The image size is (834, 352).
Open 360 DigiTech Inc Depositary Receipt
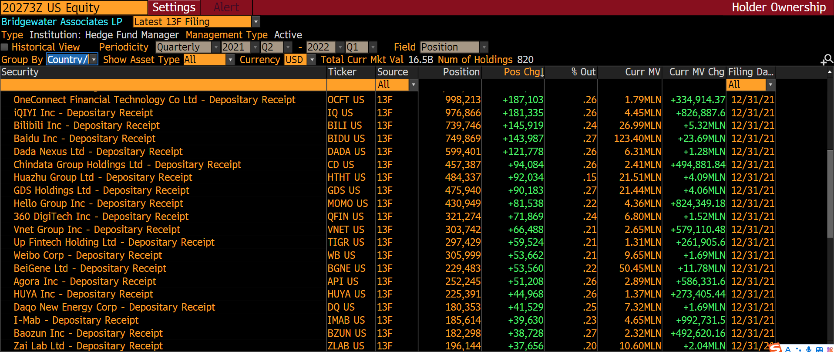click(101, 217)
